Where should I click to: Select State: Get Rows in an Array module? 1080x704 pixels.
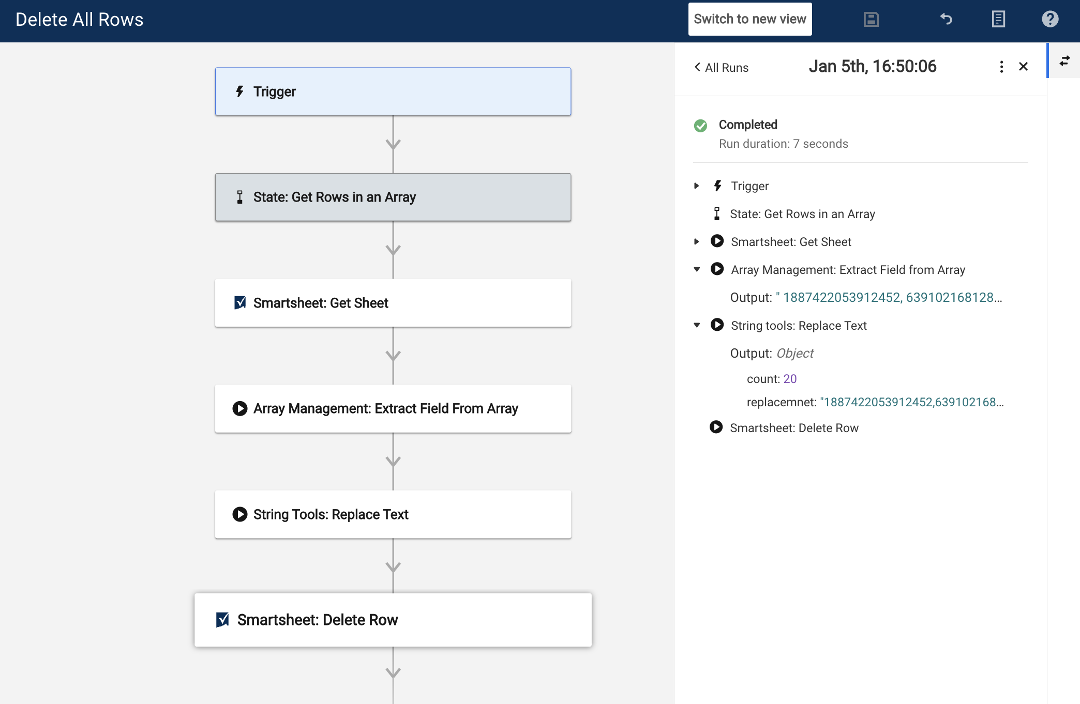click(x=393, y=197)
